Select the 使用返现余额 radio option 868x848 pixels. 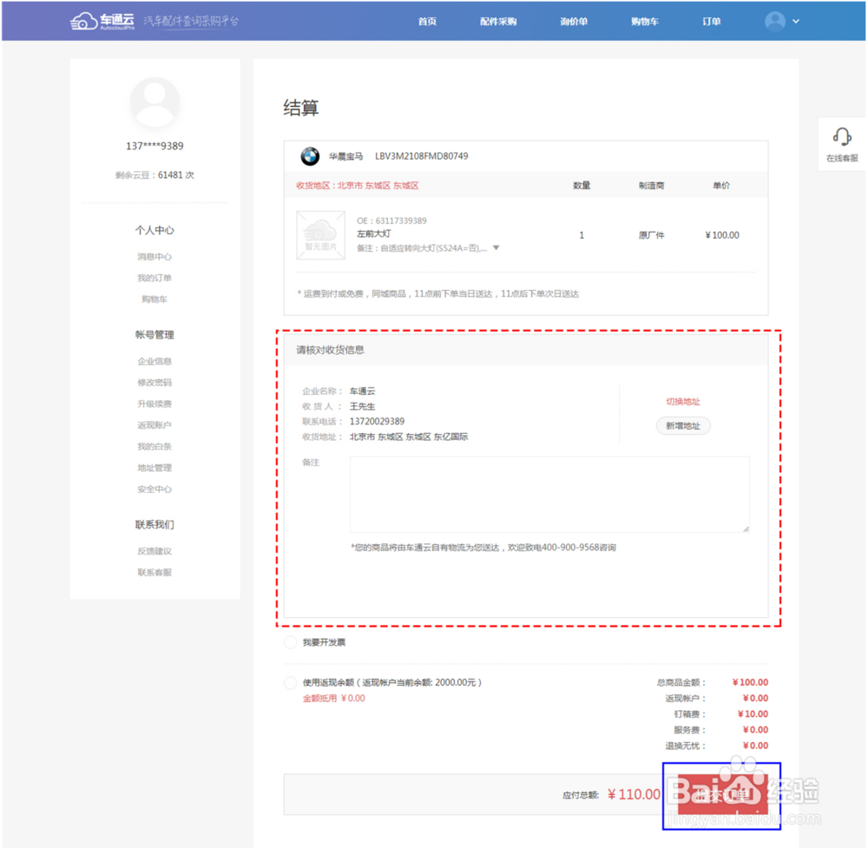coord(291,683)
